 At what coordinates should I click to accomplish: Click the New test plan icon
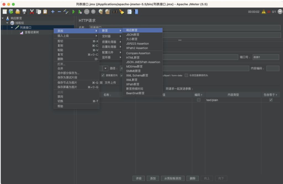click(x=5, y=12)
